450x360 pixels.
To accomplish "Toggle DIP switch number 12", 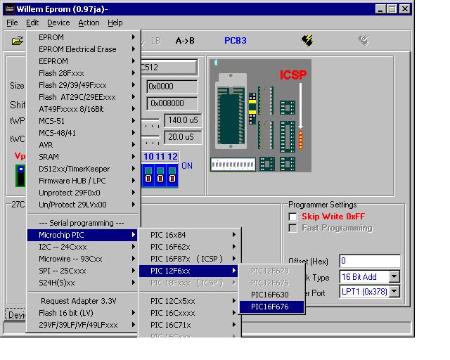I will (x=172, y=175).
